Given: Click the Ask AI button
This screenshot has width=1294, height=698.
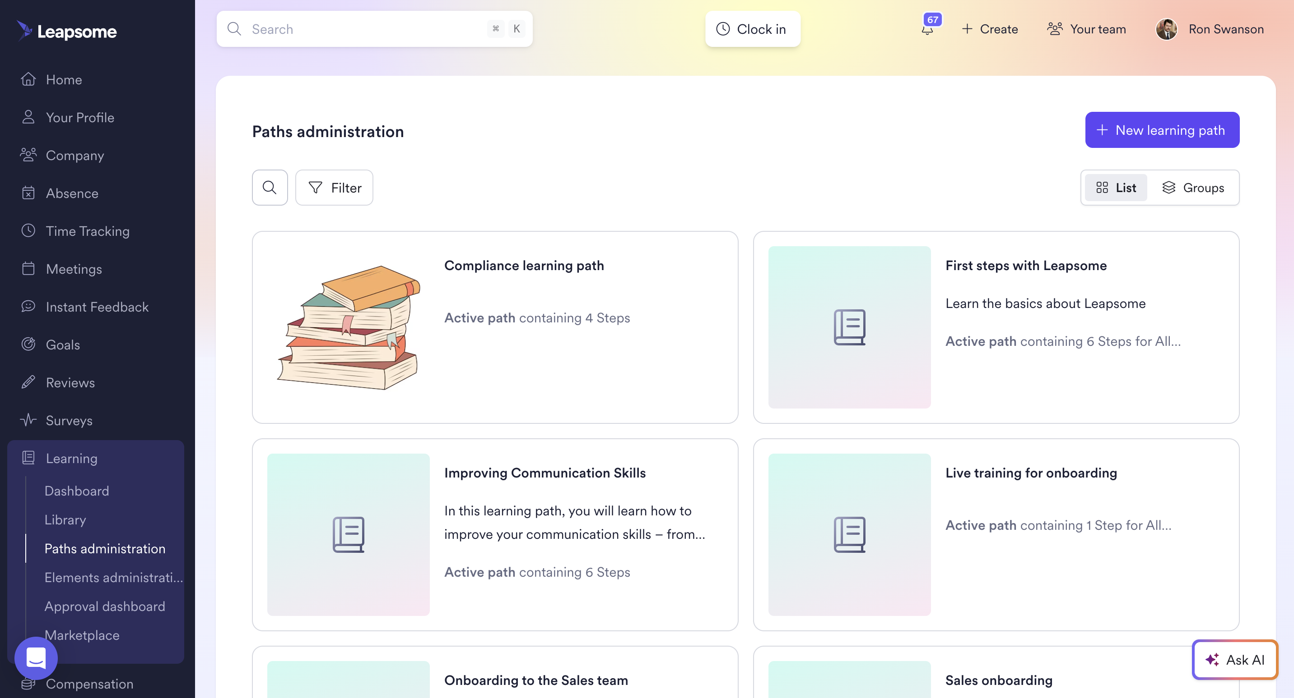Looking at the screenshot, I should pyautogui.click(x=1235, y=659).
